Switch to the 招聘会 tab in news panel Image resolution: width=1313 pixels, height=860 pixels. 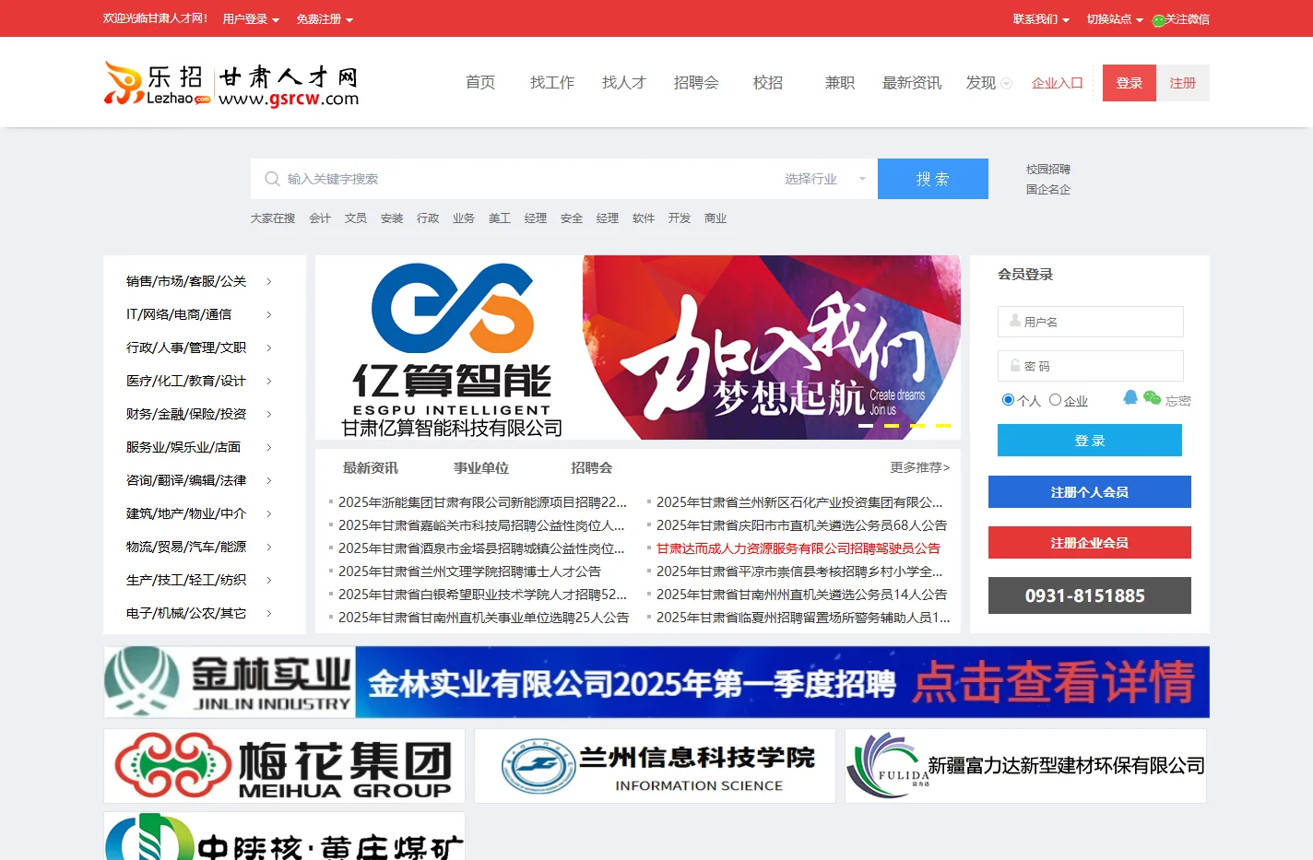[592, 468]
